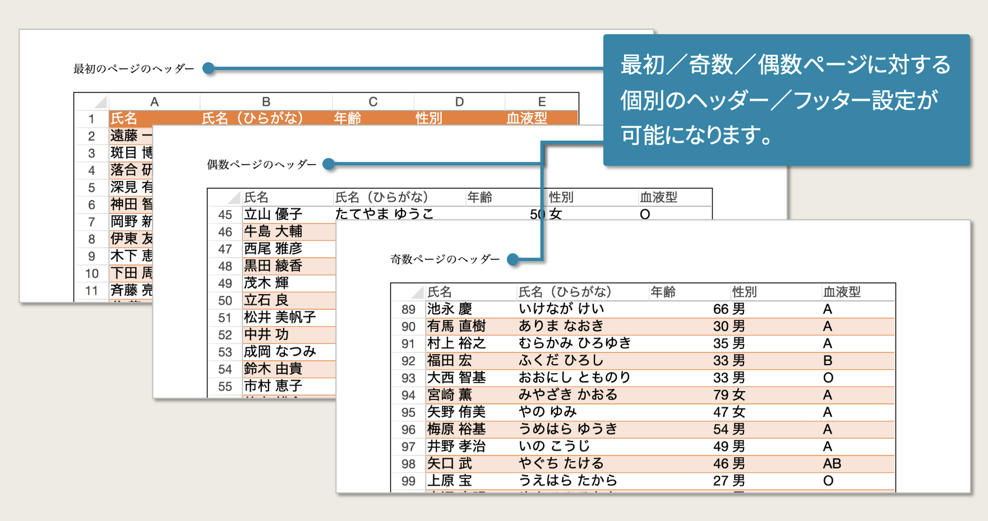
Task: Click the orange 氏名（ひらがな） header cell in row 1
Action: pos(266,118)
